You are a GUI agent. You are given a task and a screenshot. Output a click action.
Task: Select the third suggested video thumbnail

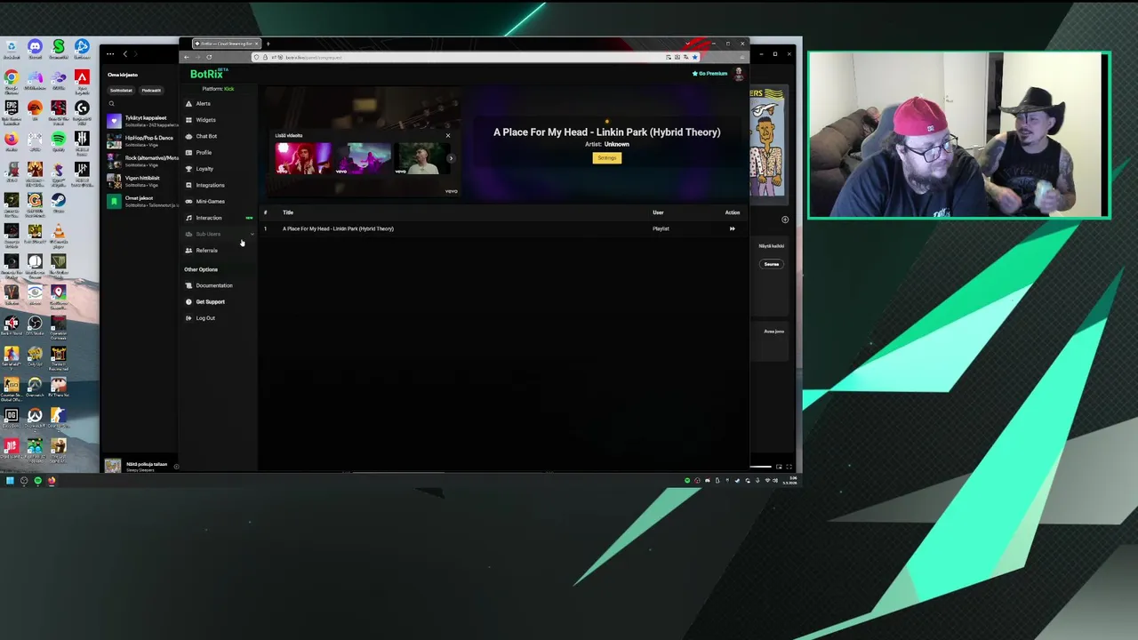pos(421,158)
